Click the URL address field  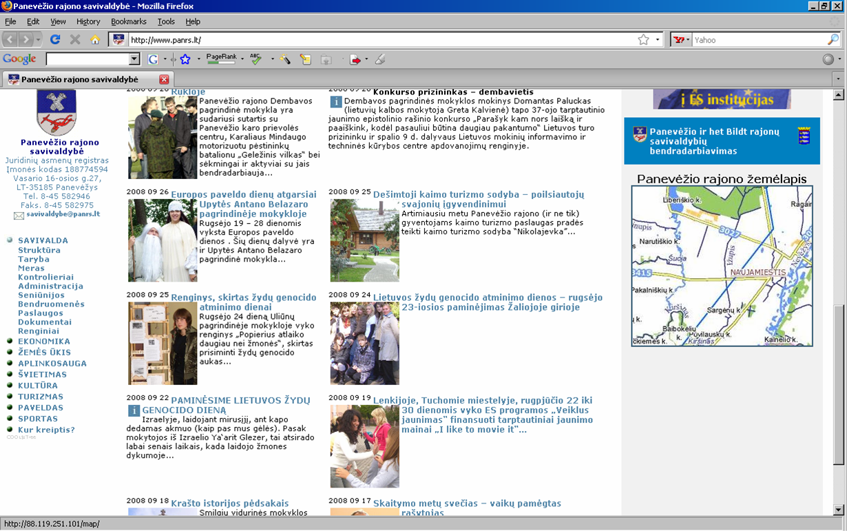point(382,40)
